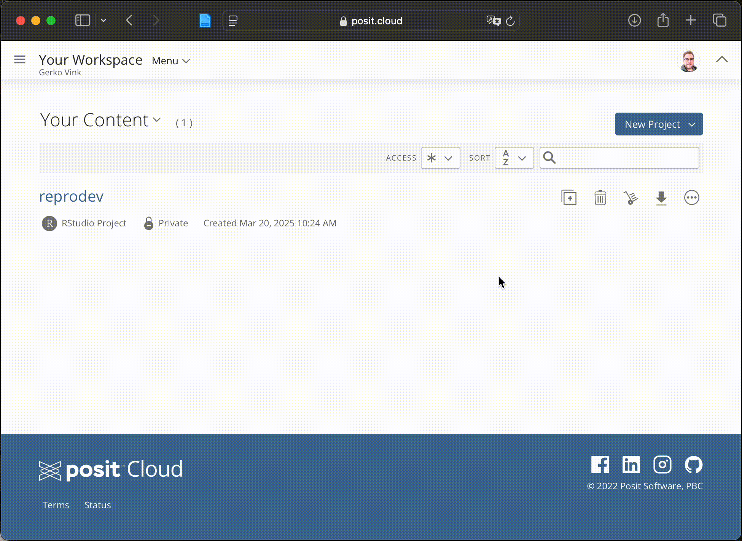Click the trash icon for reprodev
This screenshot has width=742, height=541.
coord(600,197)
